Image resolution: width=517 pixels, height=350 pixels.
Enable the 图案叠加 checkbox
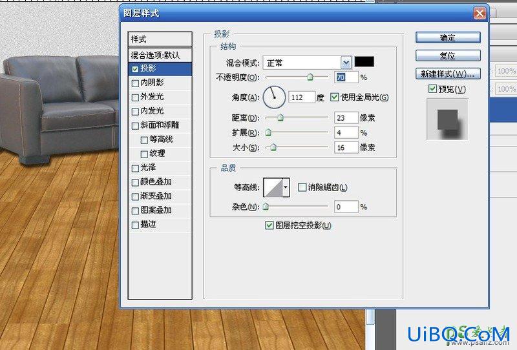click(135, 211)
